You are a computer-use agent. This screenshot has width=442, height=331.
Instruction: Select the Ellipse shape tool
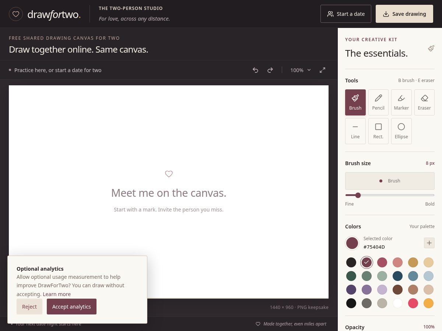pos(401,131)
